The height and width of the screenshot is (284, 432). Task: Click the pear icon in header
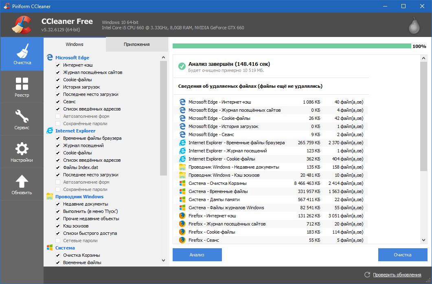414,26
